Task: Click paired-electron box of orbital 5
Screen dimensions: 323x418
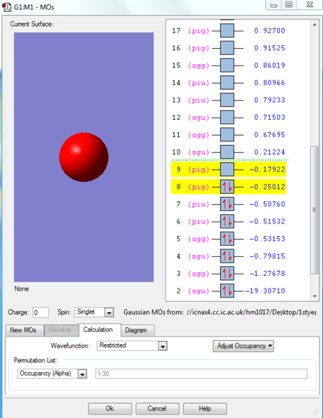Action: coord(227,239)
